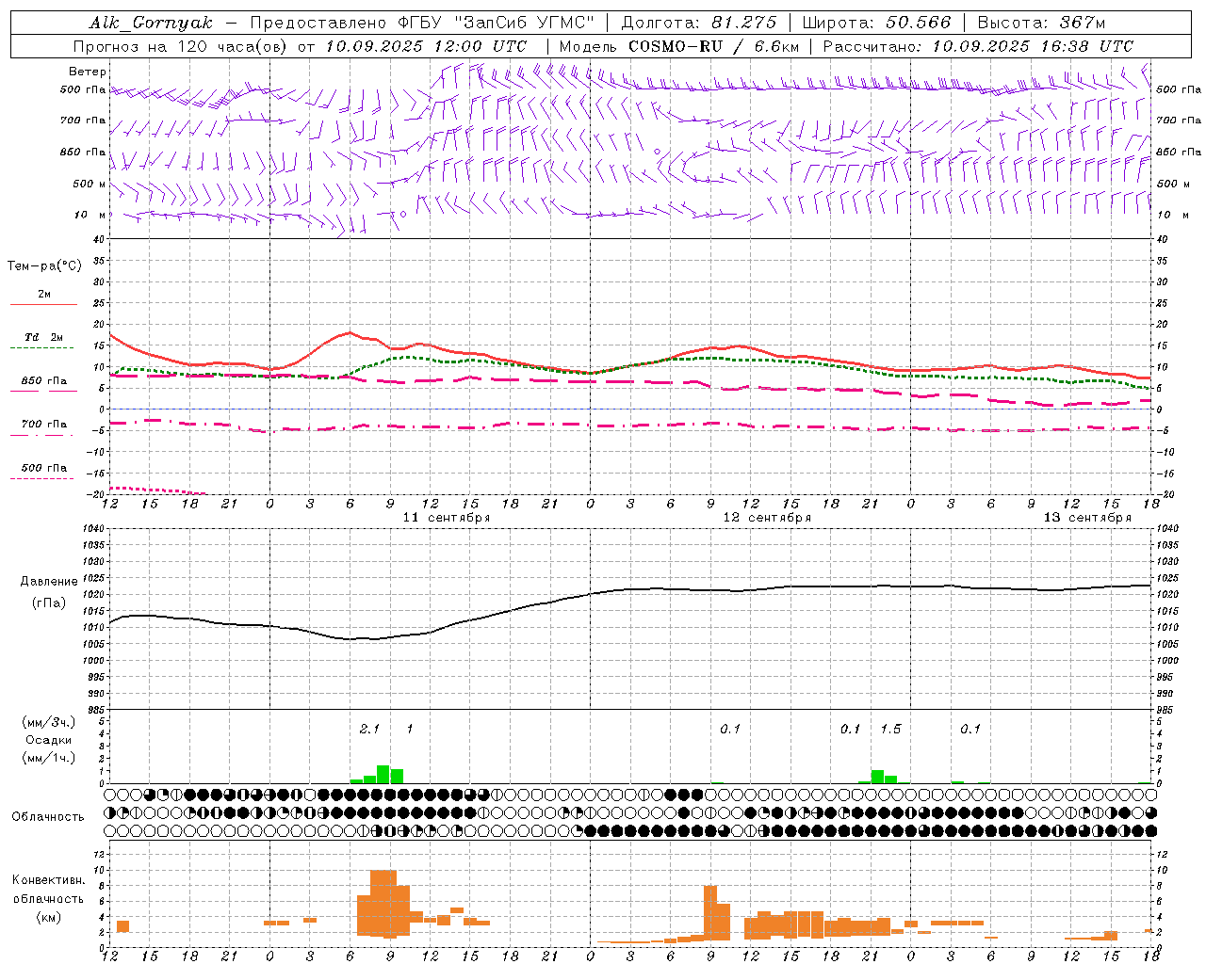Click the 11 сентября date label
The width and height of the screenshot is (1206, 964).
click(447, 518)
